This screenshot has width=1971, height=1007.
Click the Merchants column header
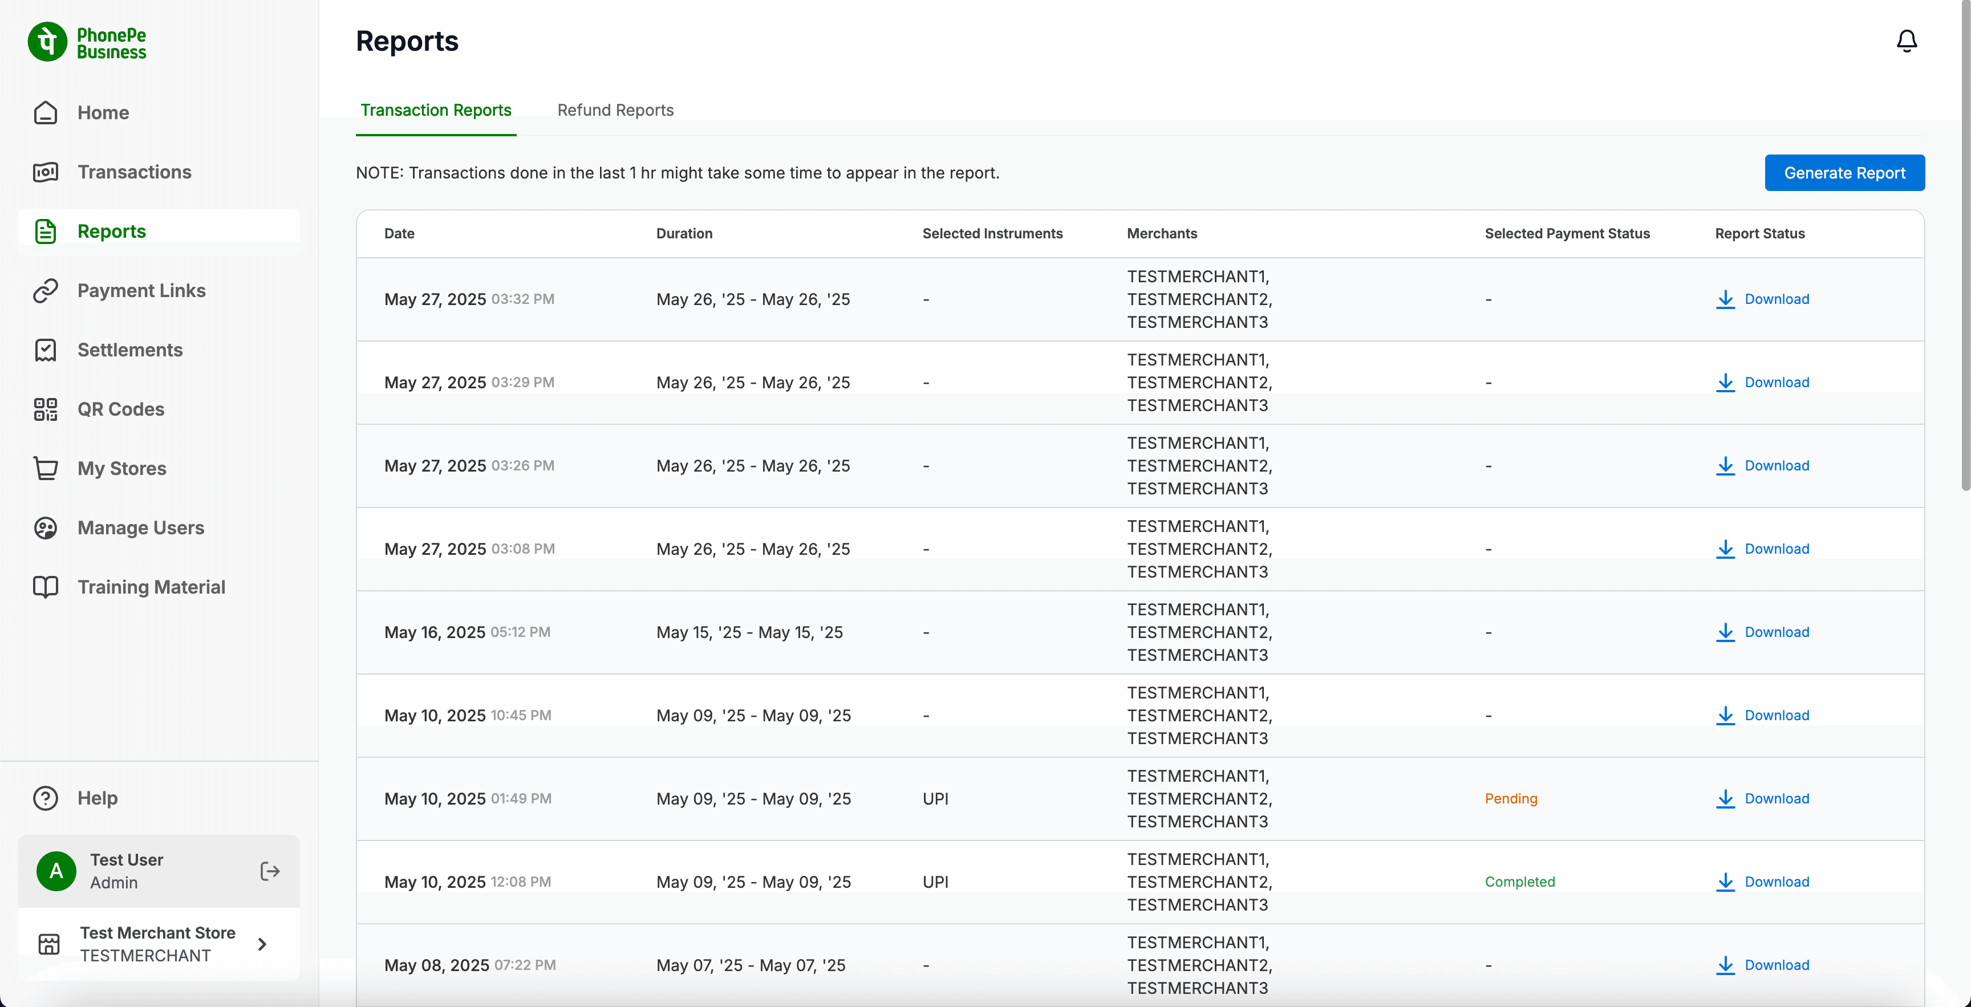[1162, 233]
